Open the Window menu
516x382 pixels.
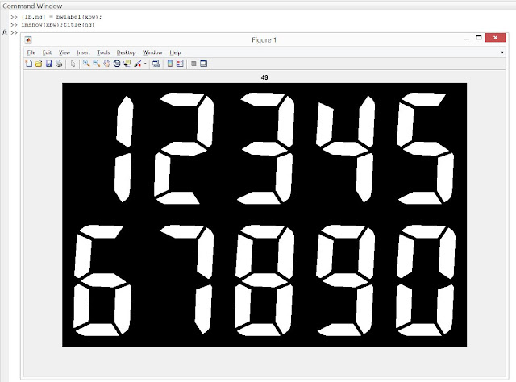[x=152, y=52]
